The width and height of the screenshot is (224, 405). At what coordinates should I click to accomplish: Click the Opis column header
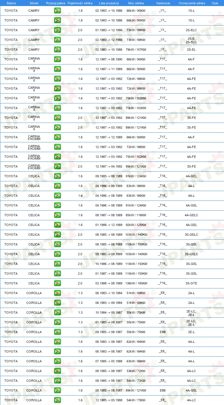tap(215, 3)
